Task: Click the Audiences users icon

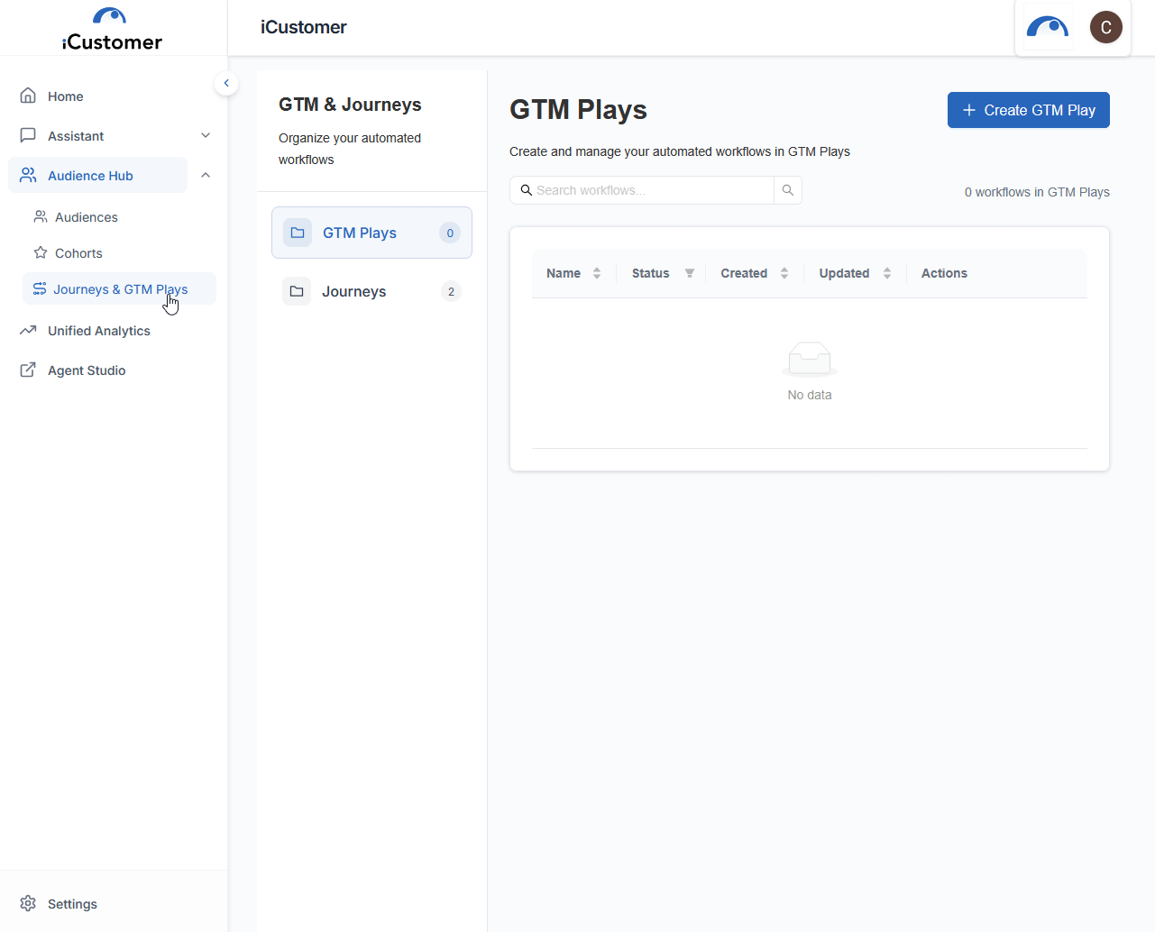Action: click(x=41, y=216)
